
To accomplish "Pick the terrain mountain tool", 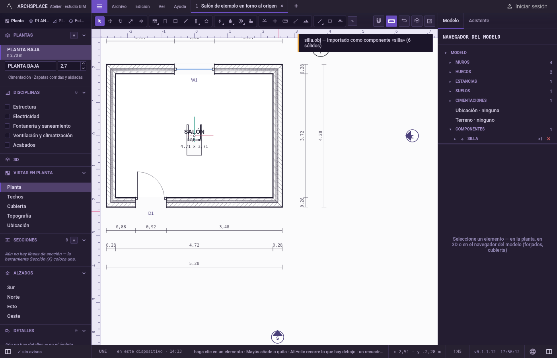I will pos(306,21).
